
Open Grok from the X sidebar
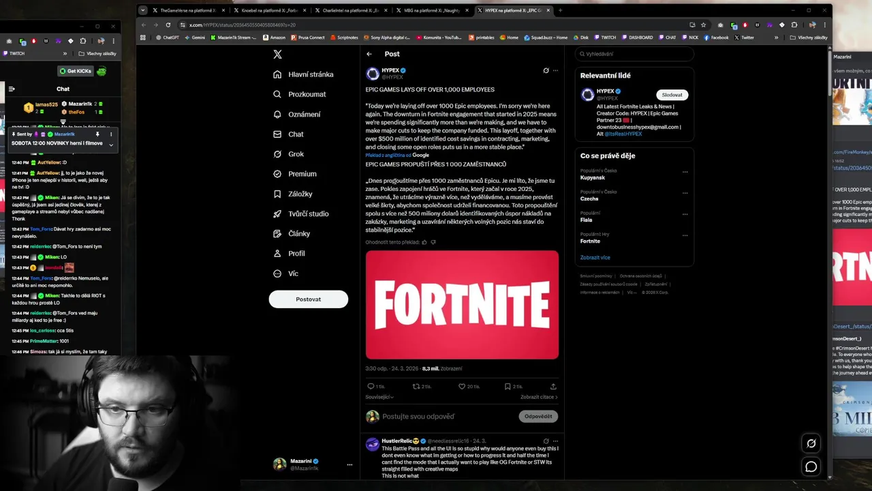[x=288, y=154]
